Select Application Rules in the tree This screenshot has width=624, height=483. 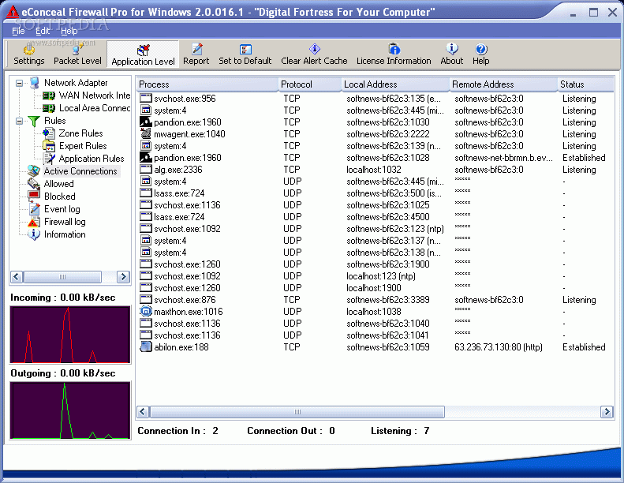tap(92, 159)
